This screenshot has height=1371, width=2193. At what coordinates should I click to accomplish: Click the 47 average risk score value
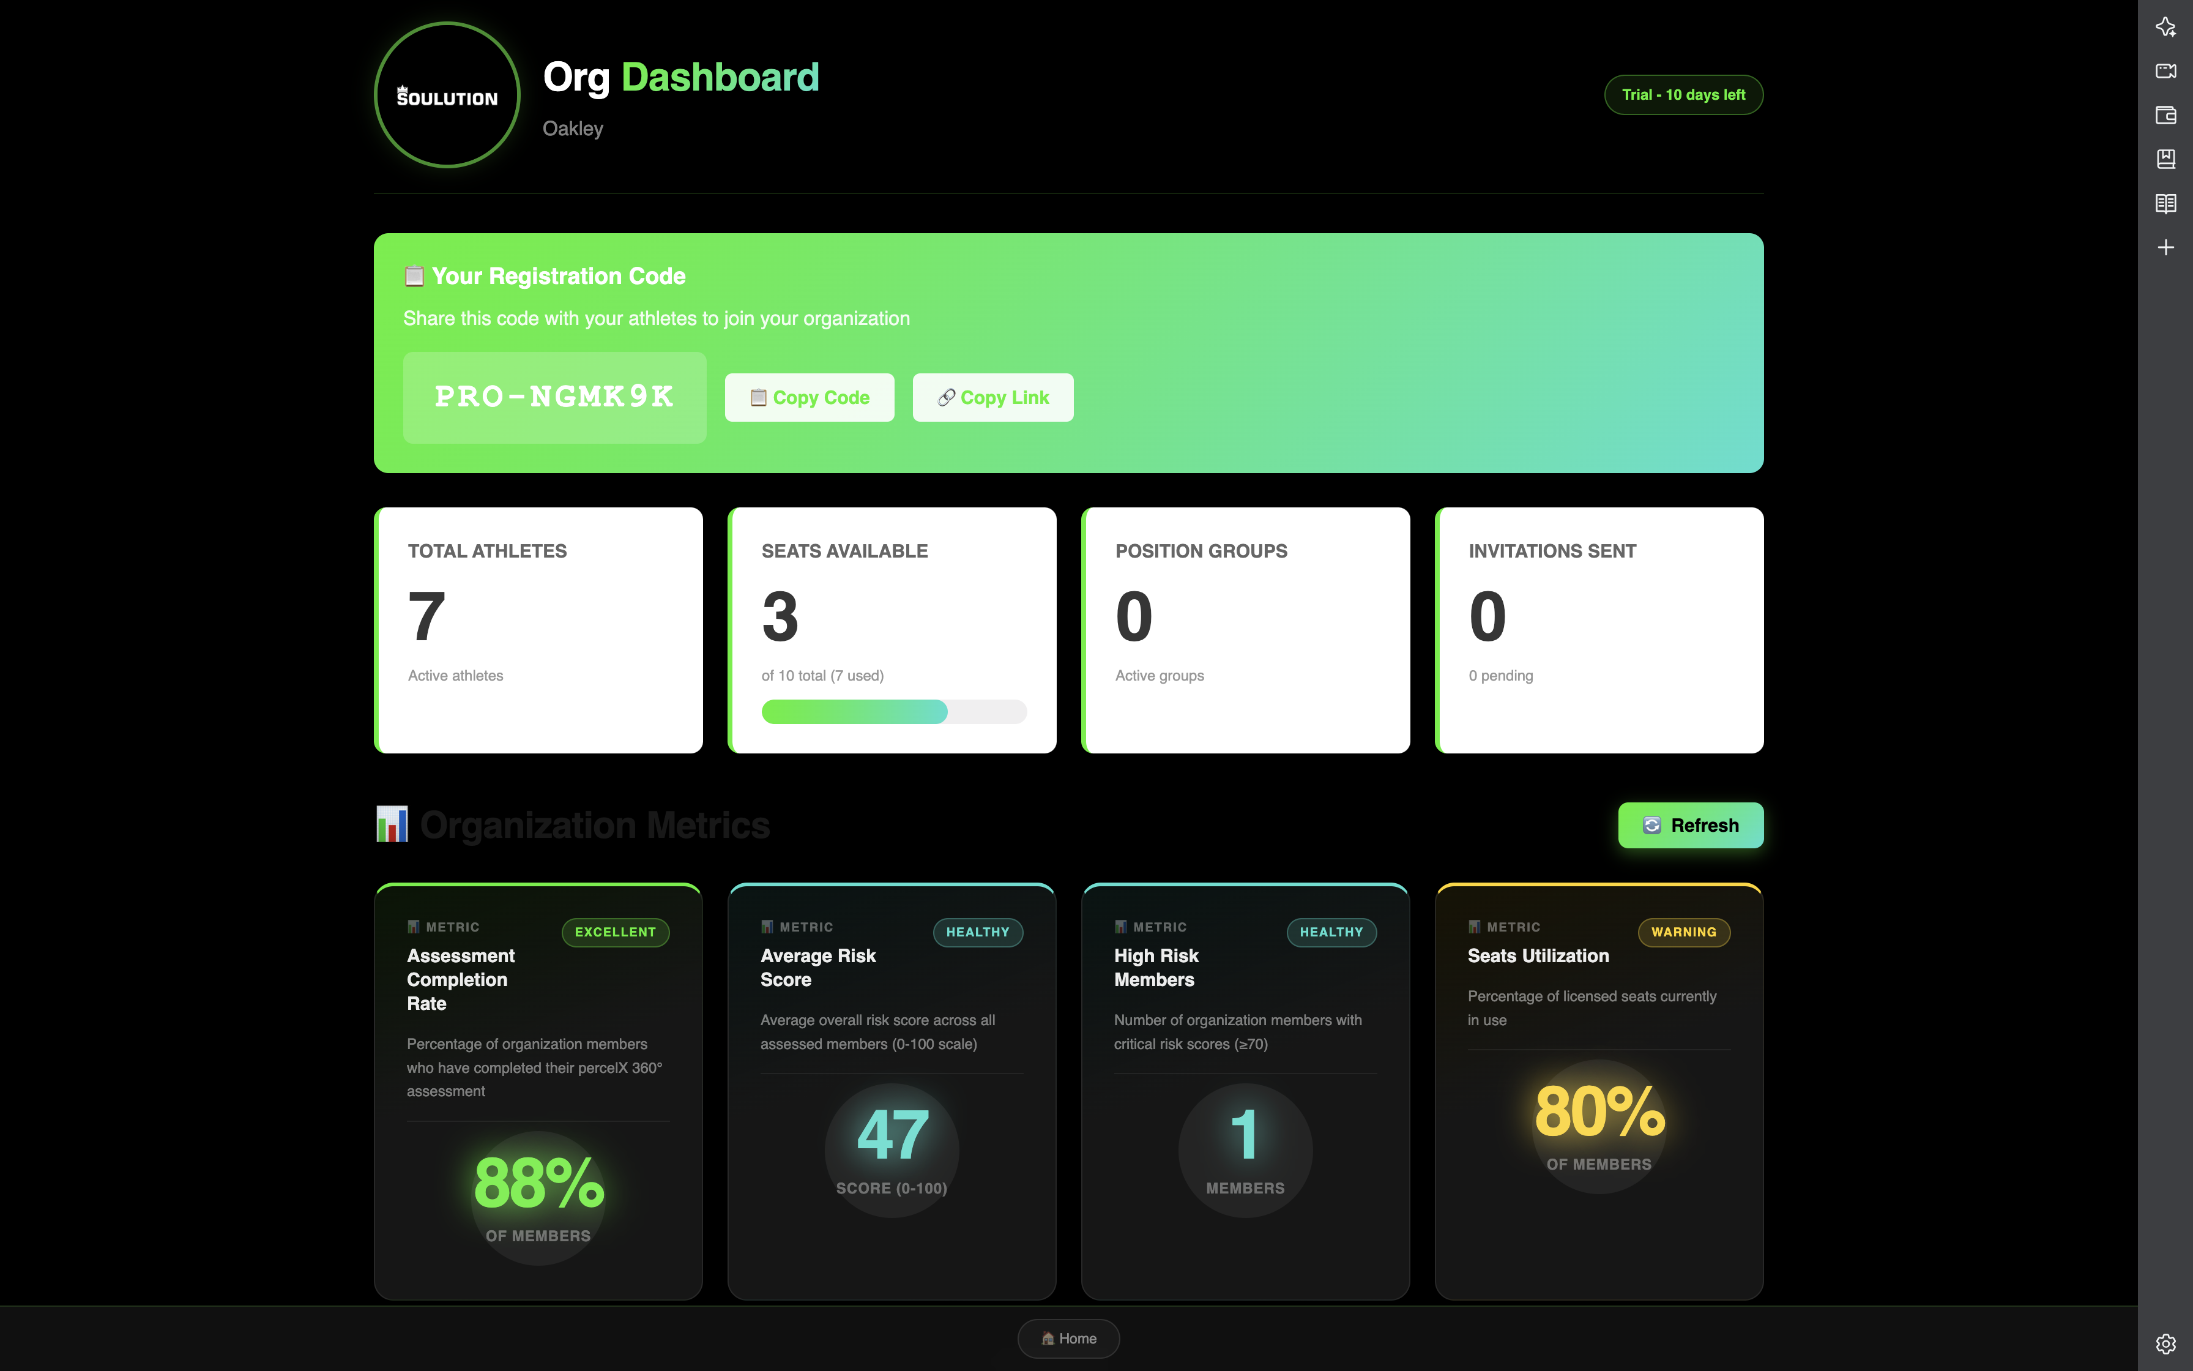[x=892, y=1135]
